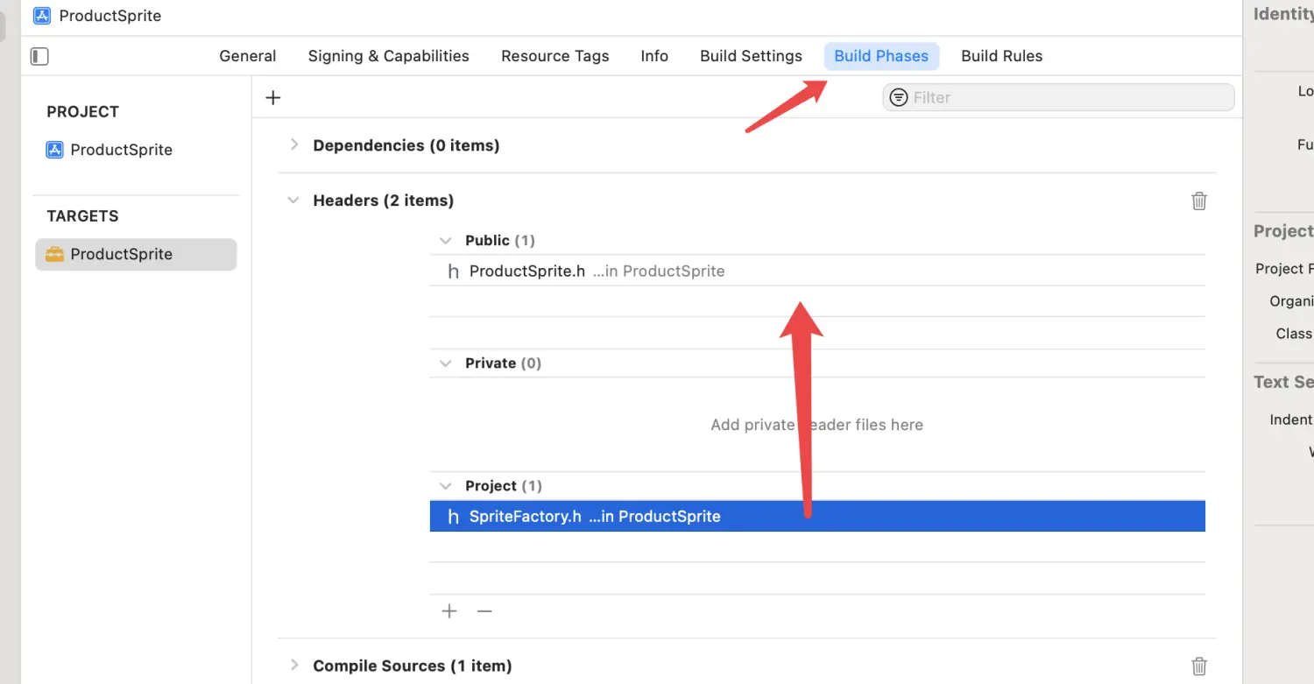Switch to the Build Settings tab
The image size is (1314, 684).
(x=751, y=56)
